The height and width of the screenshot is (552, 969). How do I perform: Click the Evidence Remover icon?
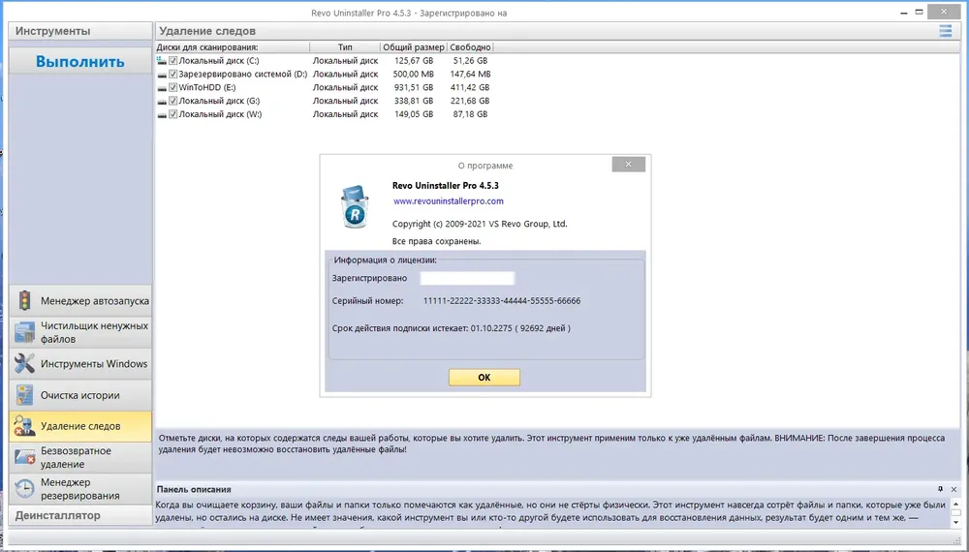click(25, 426)
